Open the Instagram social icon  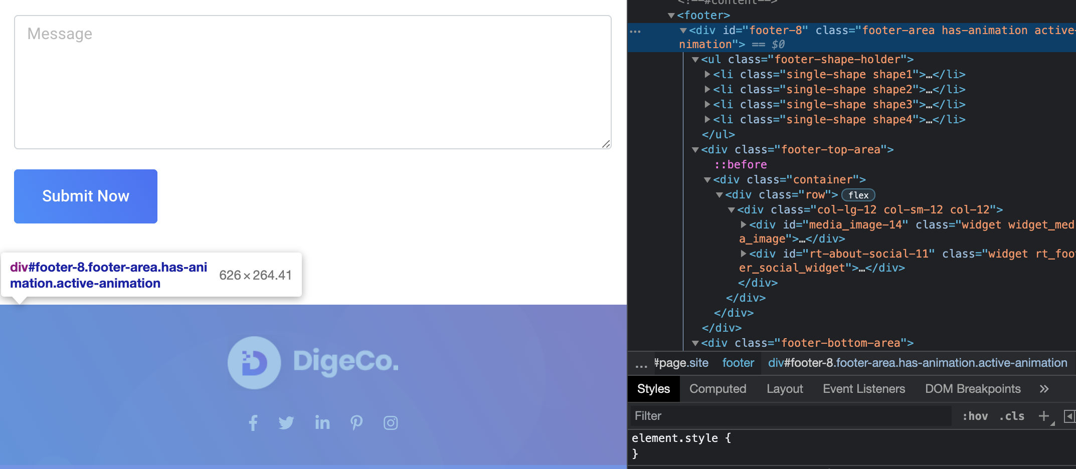click(391, 423)
